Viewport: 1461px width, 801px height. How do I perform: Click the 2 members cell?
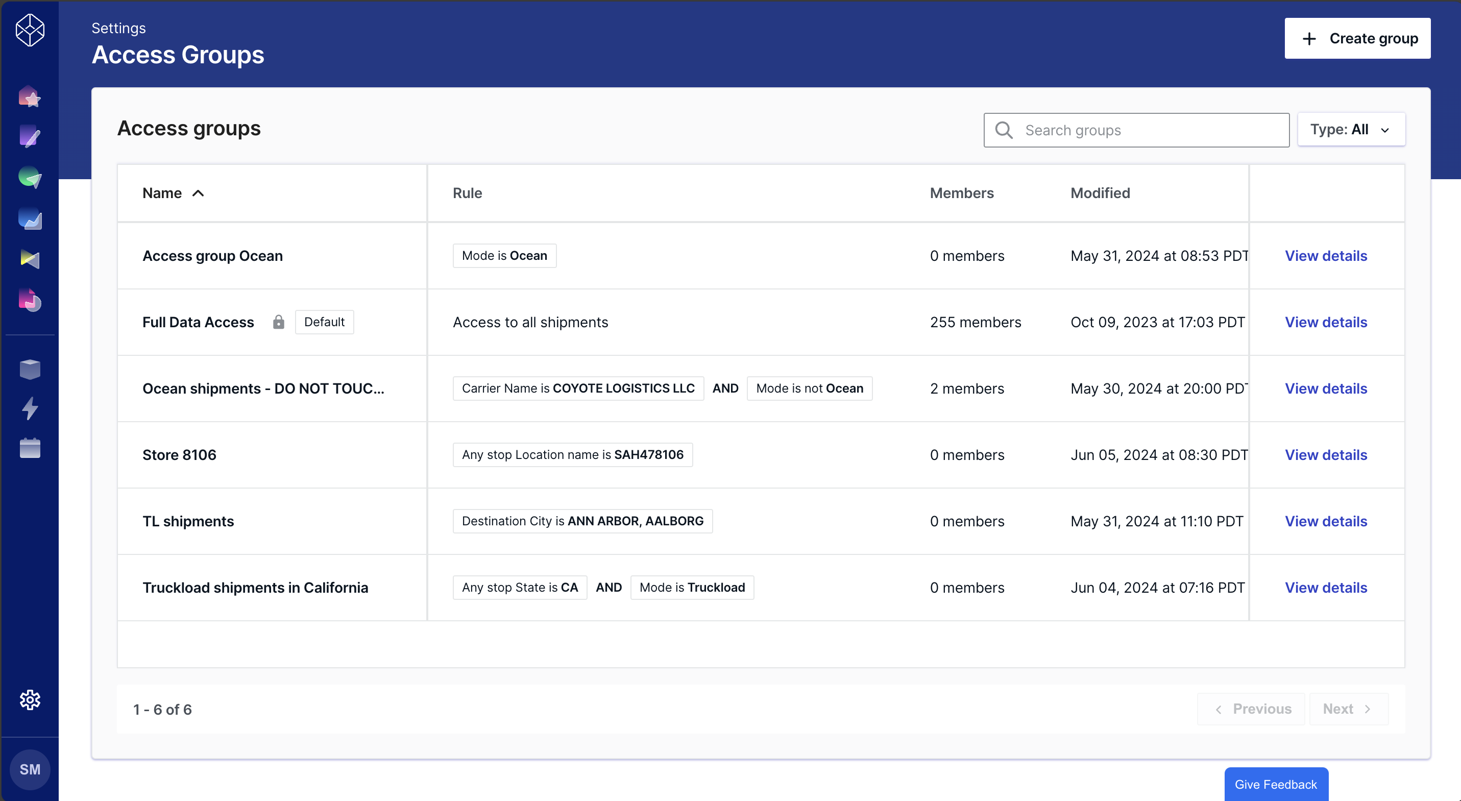[967, 389]
